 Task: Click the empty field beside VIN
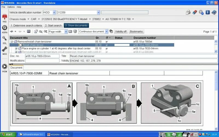(x=125, y=12)
